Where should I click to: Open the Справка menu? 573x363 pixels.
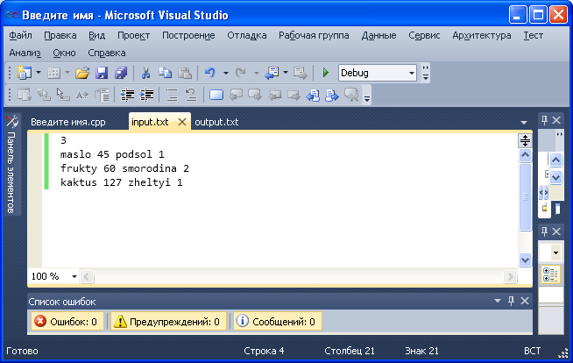click(107, 53)
